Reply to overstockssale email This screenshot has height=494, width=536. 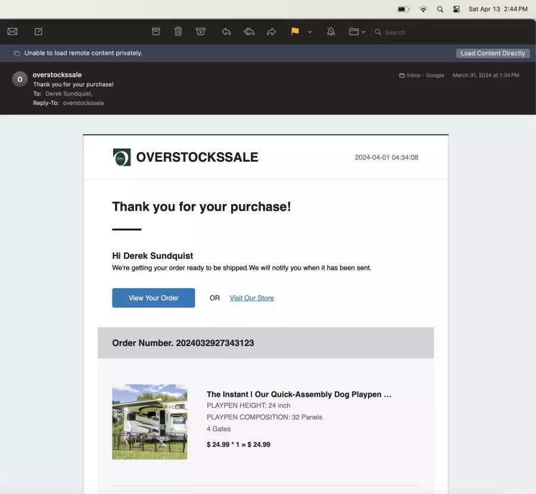pyautogui.click(x=226, y=32)
